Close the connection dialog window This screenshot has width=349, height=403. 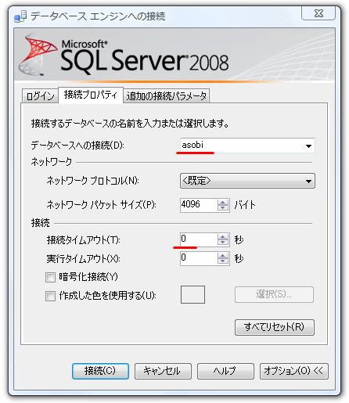(x=318, y=13)
